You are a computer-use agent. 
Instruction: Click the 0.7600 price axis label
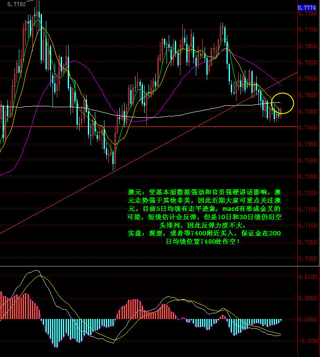tap(308, 63)
